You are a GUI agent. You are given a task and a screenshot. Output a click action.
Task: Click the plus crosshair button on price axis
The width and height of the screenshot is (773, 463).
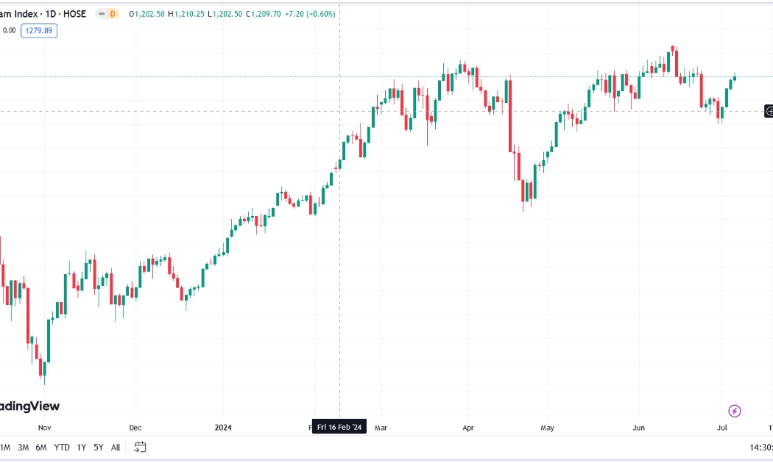pos(769,111)
